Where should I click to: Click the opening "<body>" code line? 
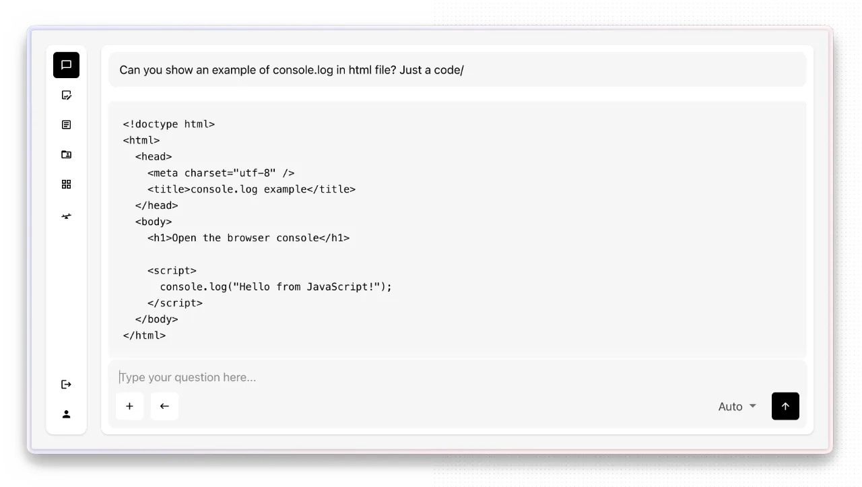click(x=154, y=222)
